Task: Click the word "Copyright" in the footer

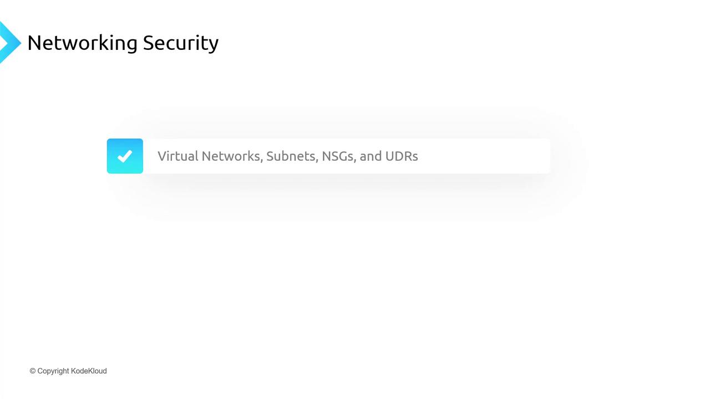Action: (53, 371)
